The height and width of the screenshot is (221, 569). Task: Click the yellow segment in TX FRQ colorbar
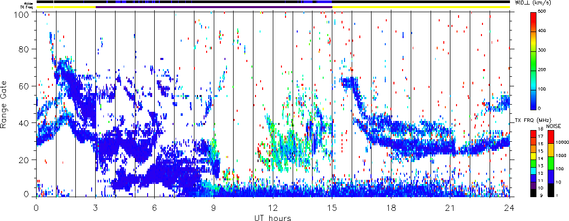pyautogui.click(x=533, y=156)
